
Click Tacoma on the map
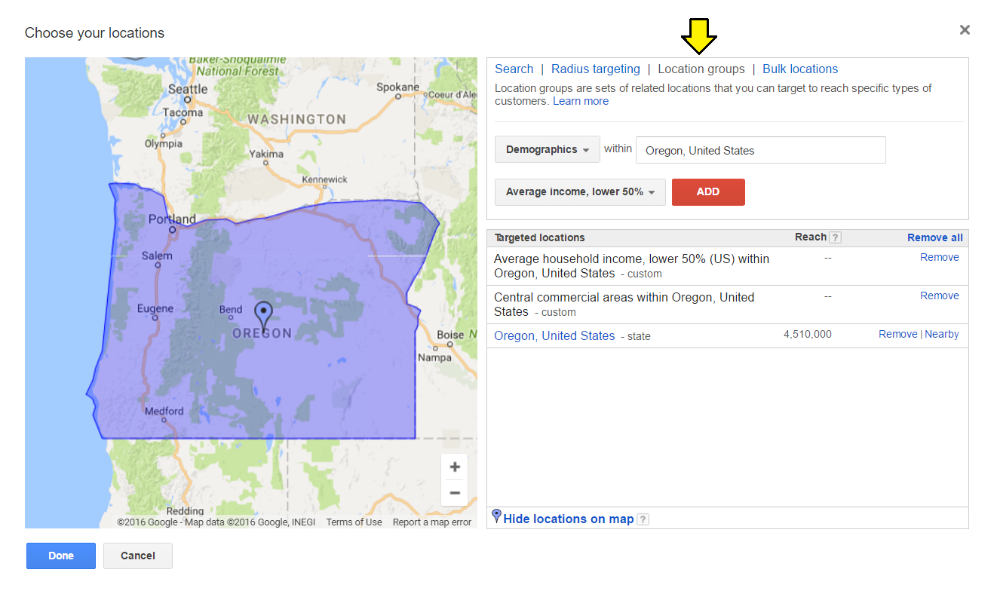[x=183, y=112]
